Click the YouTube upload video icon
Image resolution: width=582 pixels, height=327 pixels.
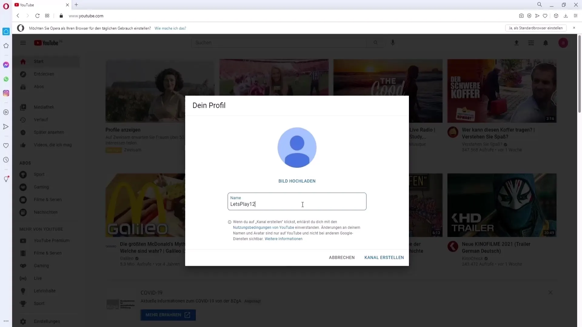[x=517, y=43]
